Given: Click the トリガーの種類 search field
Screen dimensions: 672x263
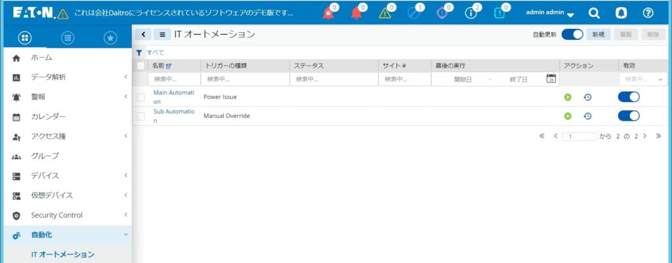Looking at the screenshot, I should tap(245, 79).
